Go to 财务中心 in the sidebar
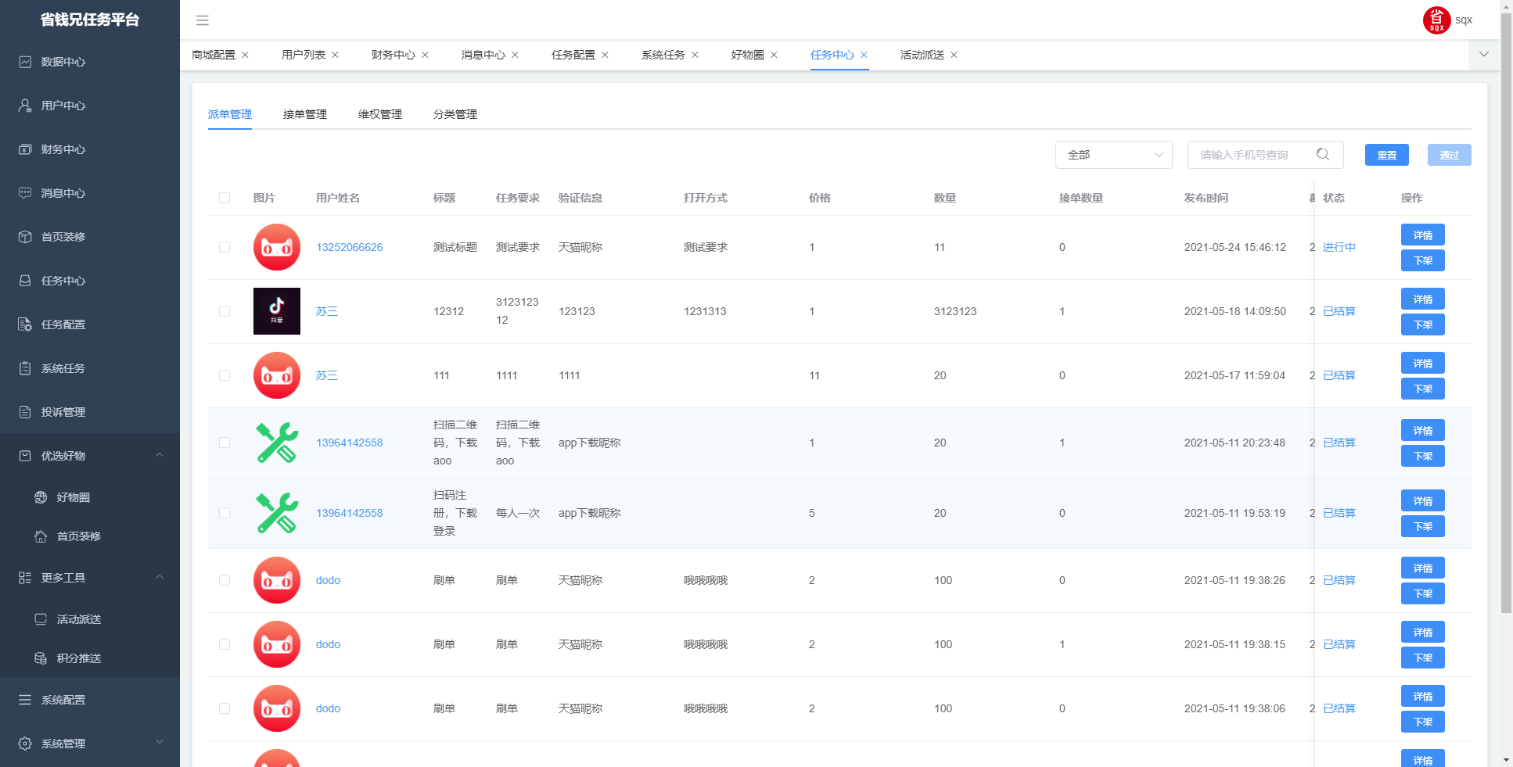This screenshot has width=1513, height=767. [63, 149]
